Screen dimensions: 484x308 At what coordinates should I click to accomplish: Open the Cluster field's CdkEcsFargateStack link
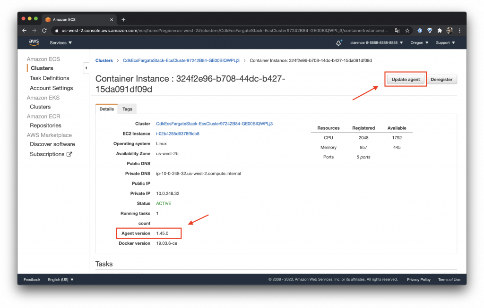[x=214, y=124]
